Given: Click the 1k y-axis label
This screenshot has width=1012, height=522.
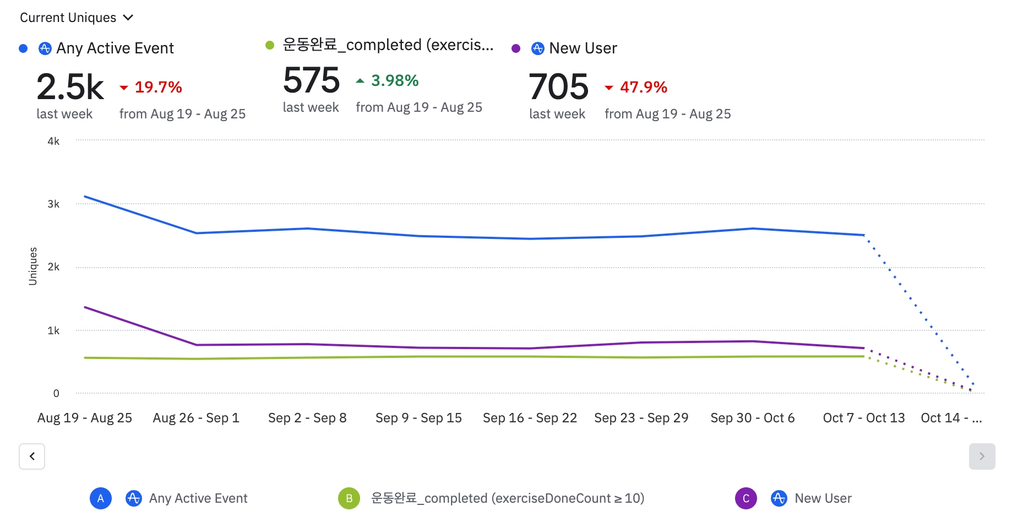Looking at the screenshot, I should pyautogui.click(x=53, y=330).
